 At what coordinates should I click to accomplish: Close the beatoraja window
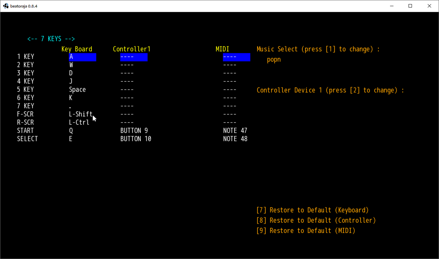[430, 6]
